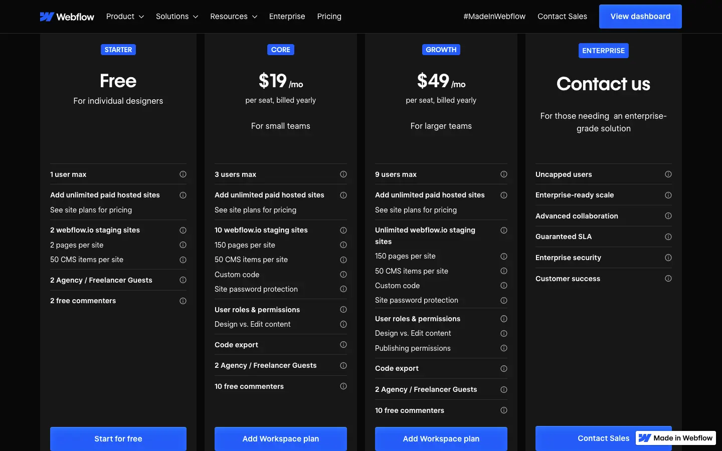View info for Customer success
The image size is (722, 451).
(x=668, y=279)
